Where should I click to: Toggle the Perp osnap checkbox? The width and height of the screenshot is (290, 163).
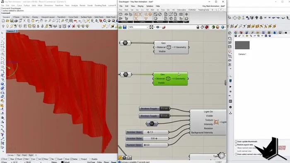pos(43,159)
